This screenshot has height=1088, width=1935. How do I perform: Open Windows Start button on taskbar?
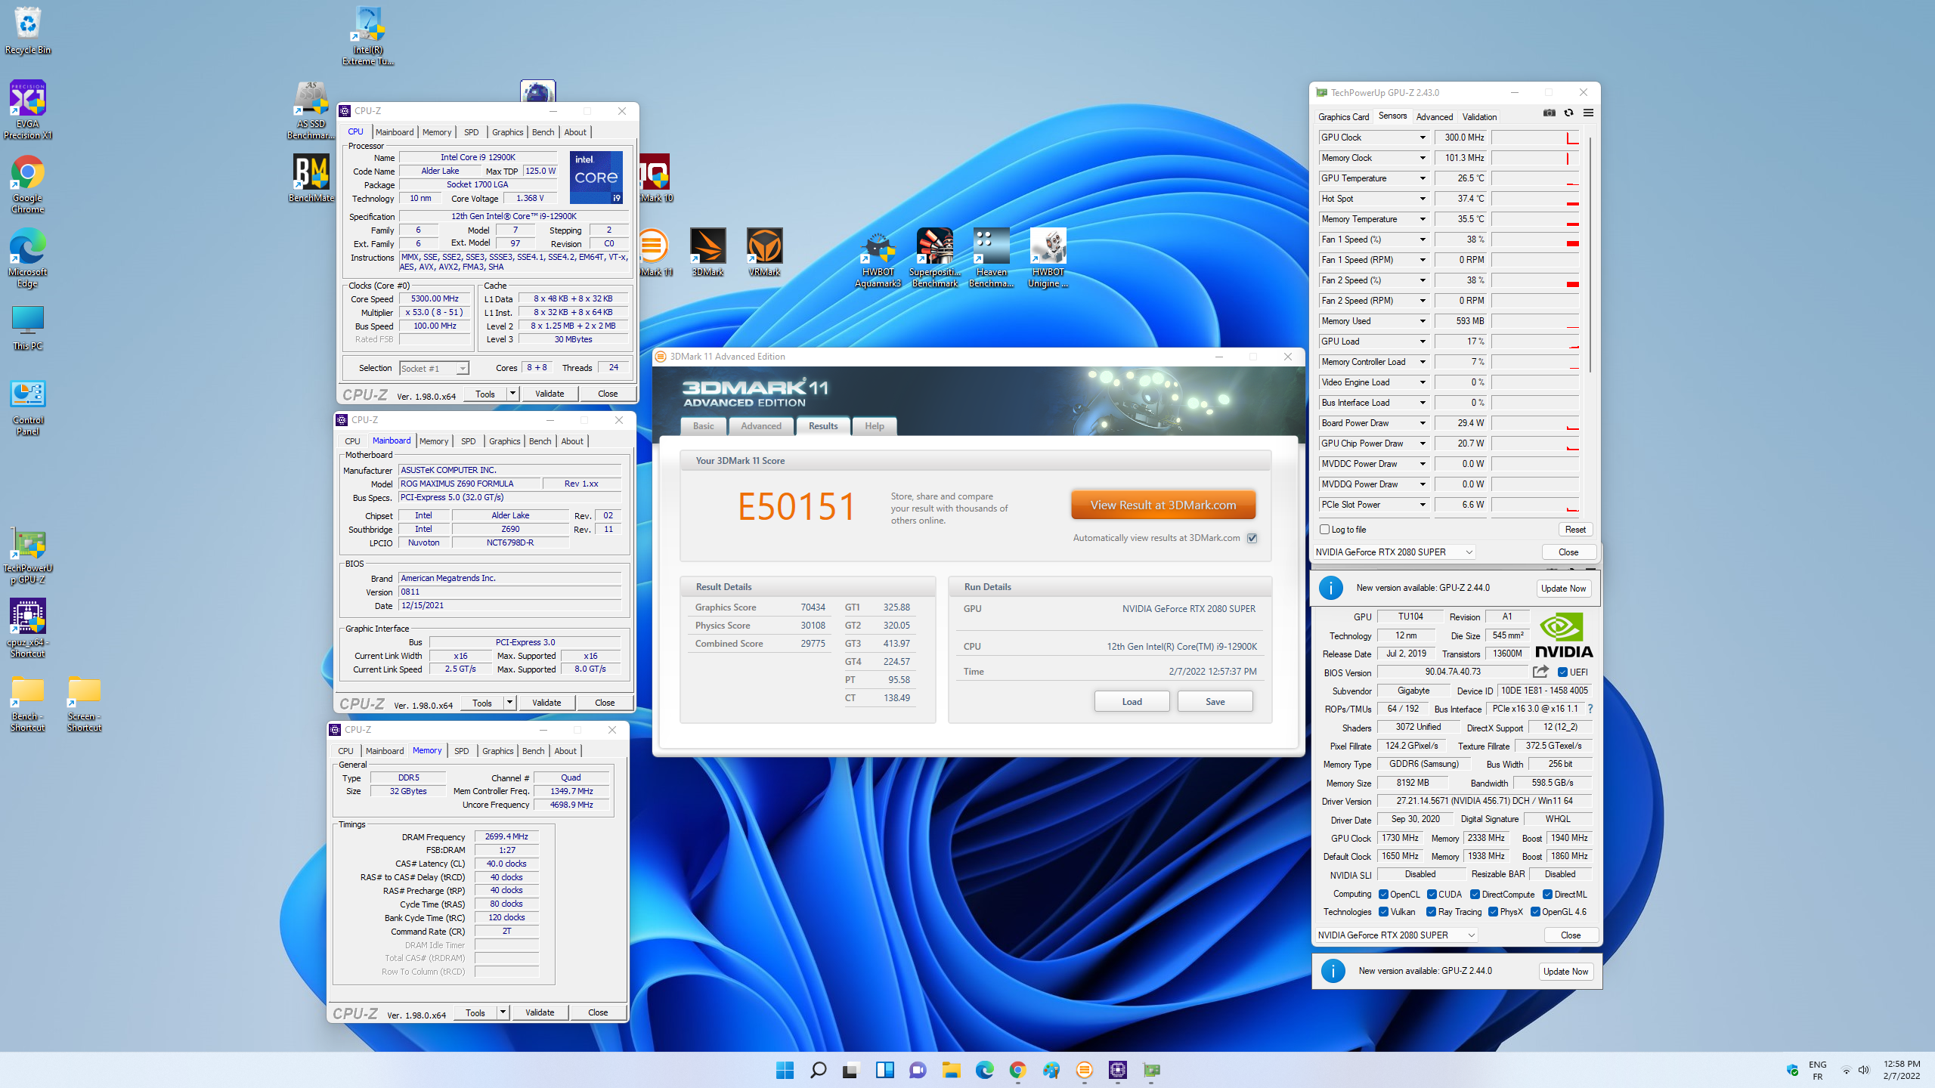[785, 1070]
